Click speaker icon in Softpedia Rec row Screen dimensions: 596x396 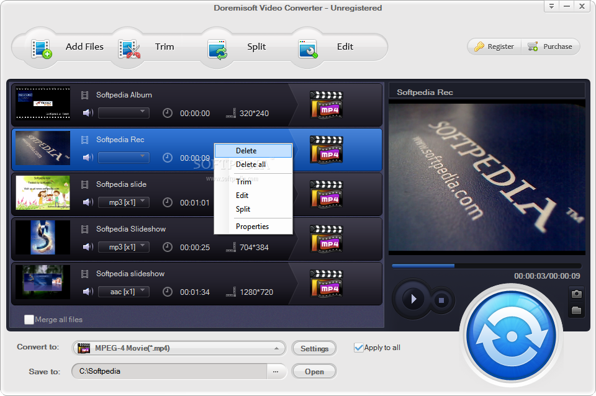88,157
